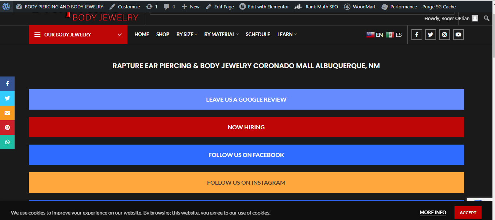Screen dimensions: 495x220
Task: Open the admin bar search magnifier
Action: pyautogui.click(x=487, y=18)
